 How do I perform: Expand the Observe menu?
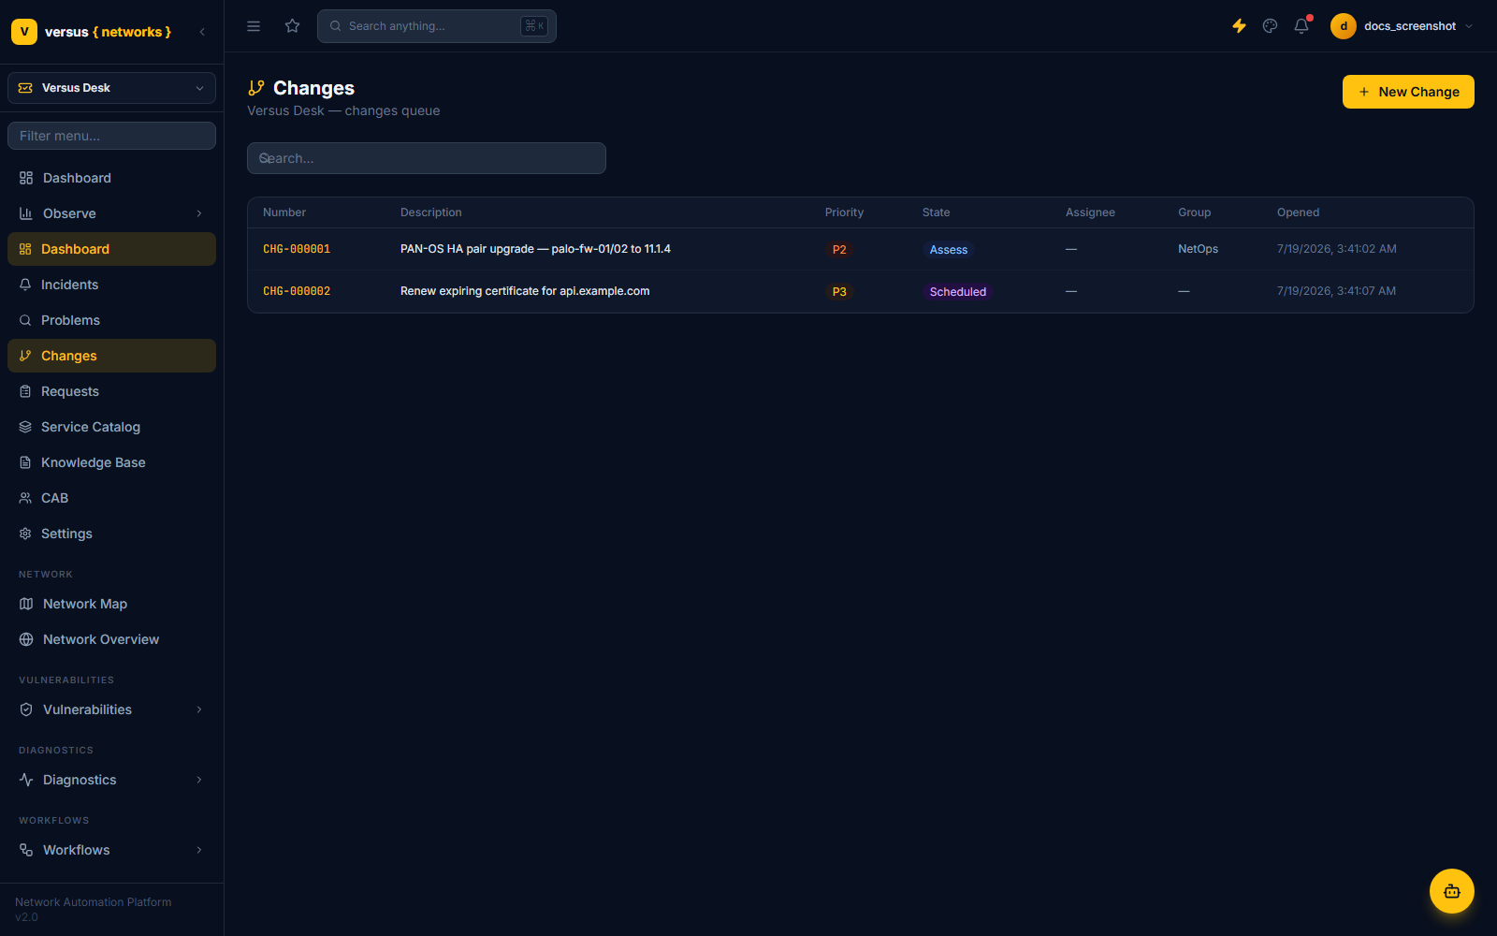(111, 213)
